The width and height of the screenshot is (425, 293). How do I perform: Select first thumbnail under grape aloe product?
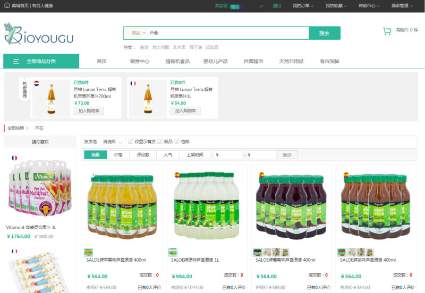coord(258,252)
